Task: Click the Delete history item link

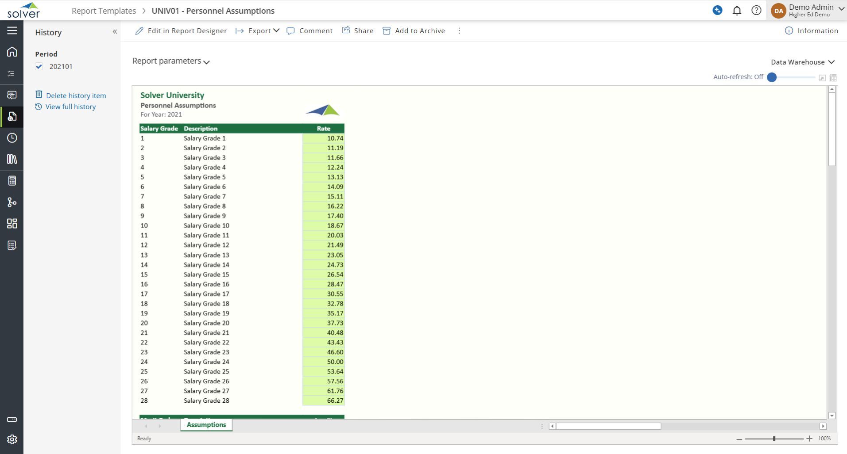Action: [x=76, y=95]
